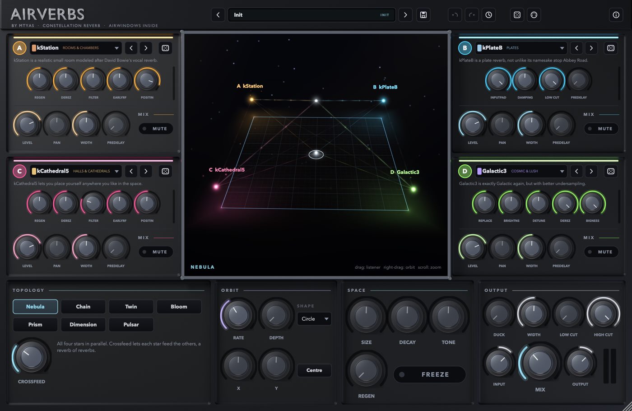632x411 pixels.
Task: Click the round dice icon in header
Action: [x=534, y=15]
